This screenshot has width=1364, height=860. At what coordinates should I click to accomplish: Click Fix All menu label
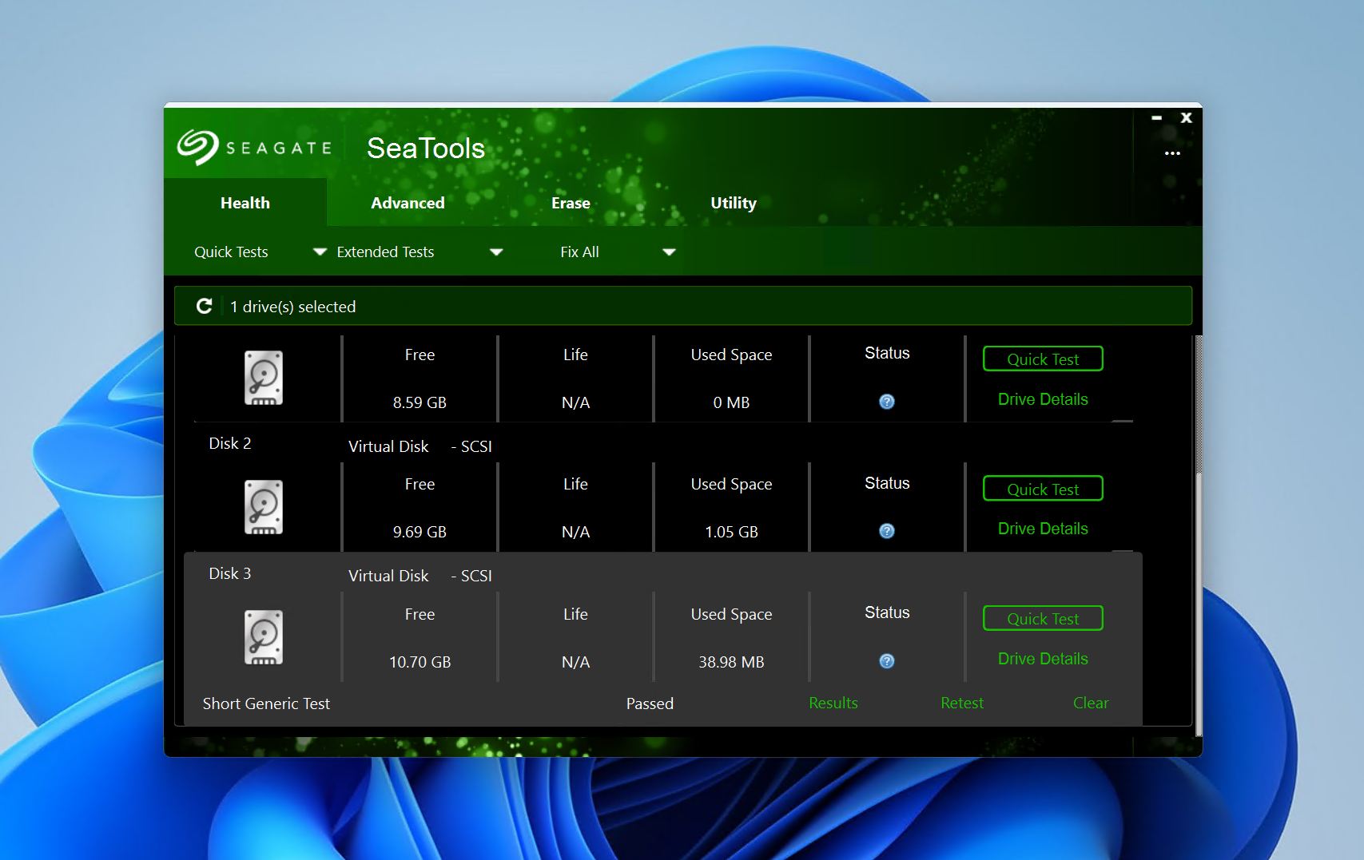pos(579,252)
